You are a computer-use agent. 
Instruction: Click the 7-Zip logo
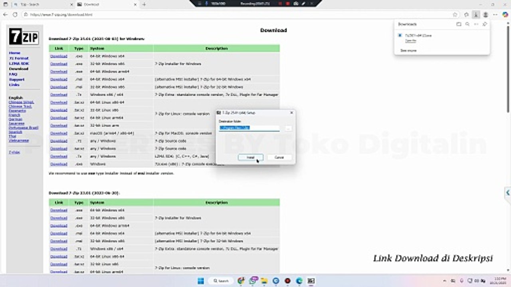24,37
